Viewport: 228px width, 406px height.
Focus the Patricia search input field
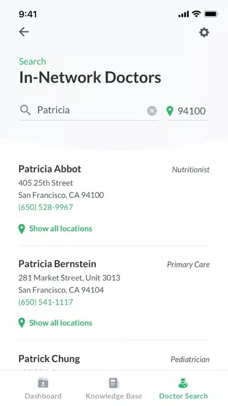(x=89, y=111)
